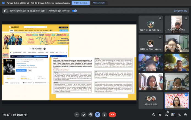
Task: Leave the call with red hang-up button
Action: (x=112, y=114)
